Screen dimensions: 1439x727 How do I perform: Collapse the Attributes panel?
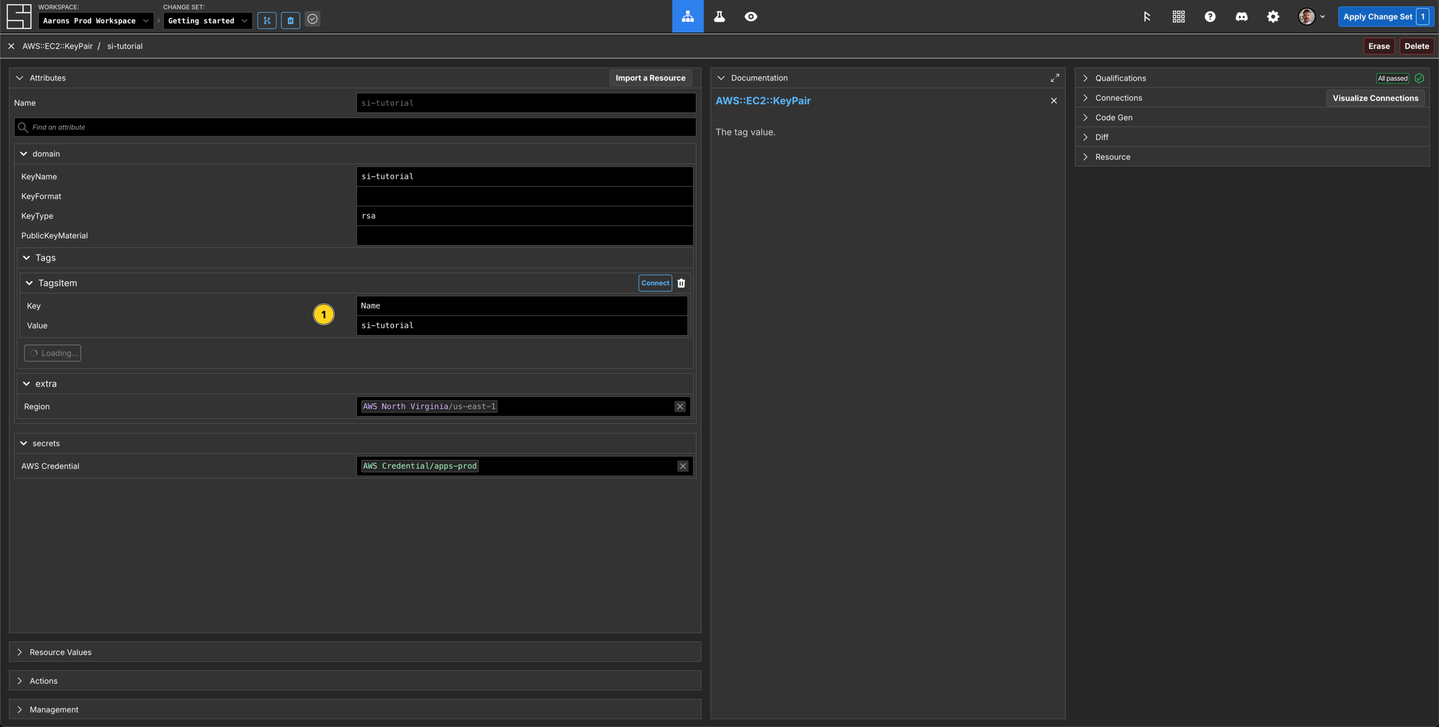point(20,78)
